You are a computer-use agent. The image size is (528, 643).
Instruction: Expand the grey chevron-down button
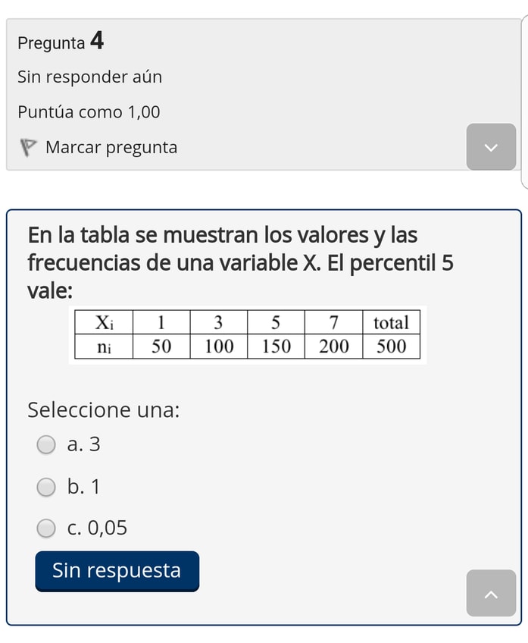tap(491, 147)
